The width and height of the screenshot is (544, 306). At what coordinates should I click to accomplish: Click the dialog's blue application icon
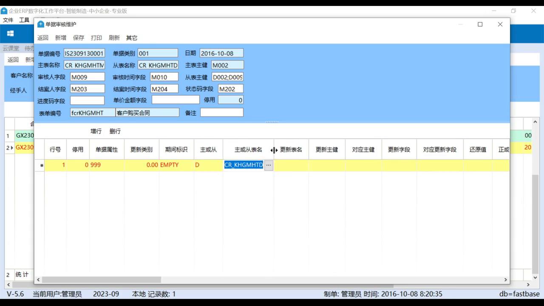(40, 24)
